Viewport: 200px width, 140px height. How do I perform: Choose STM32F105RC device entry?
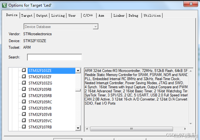[40, 102]
